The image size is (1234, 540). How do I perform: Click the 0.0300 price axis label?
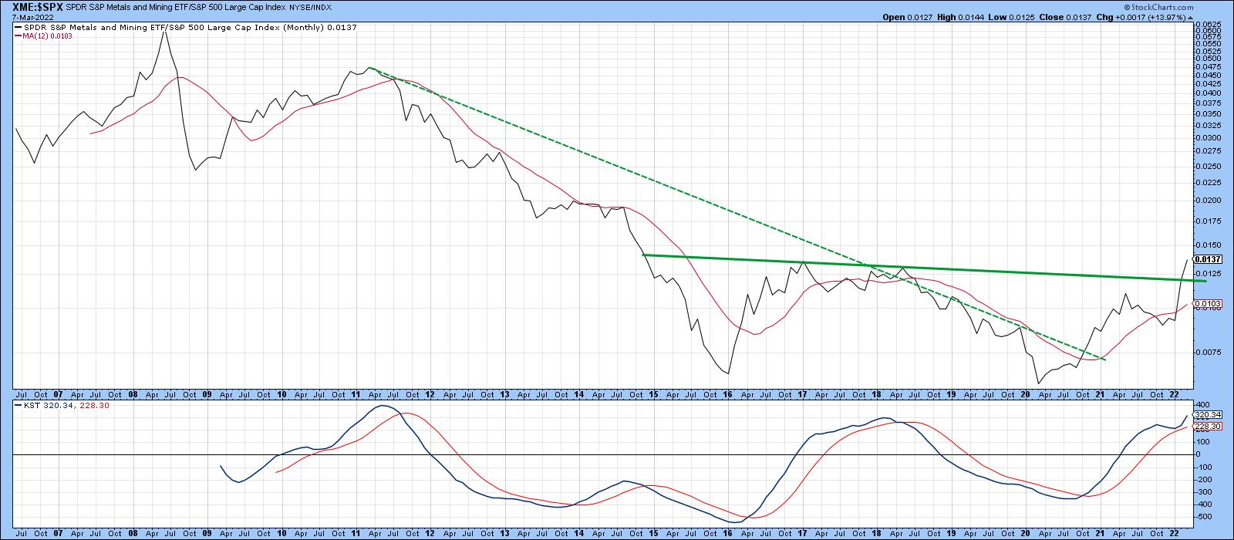click(1208, 137)
